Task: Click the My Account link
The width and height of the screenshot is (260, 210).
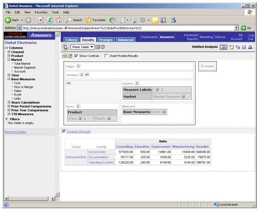Action: click(x=237, y=37)
